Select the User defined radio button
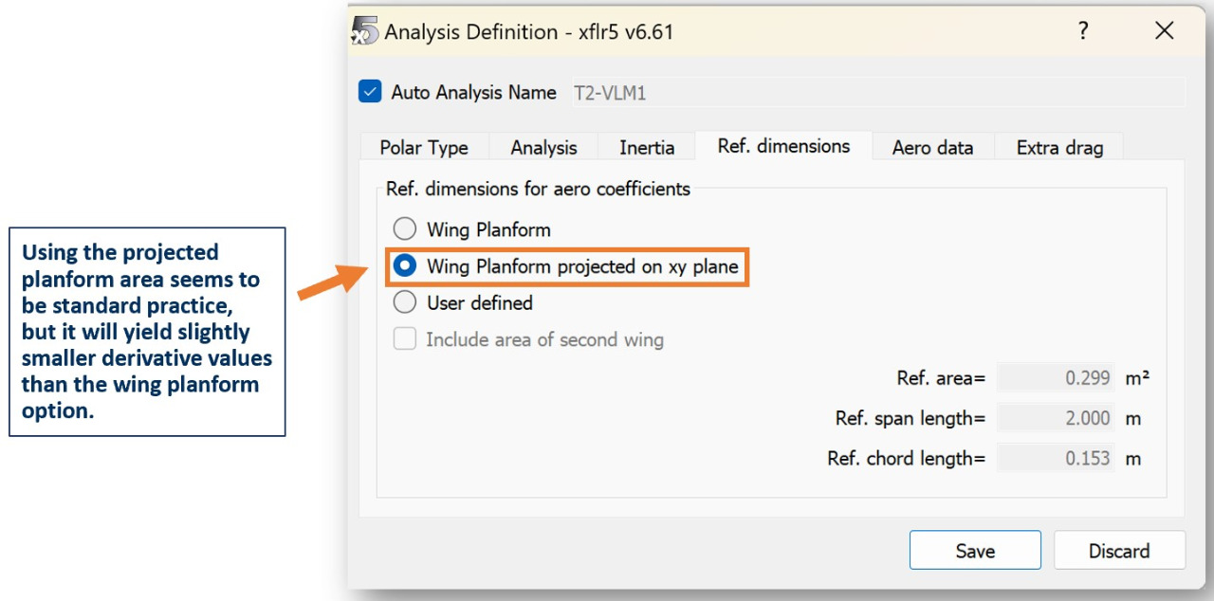 click(405, 302)
